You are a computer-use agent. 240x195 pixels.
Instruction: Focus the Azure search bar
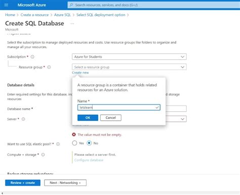154,5
